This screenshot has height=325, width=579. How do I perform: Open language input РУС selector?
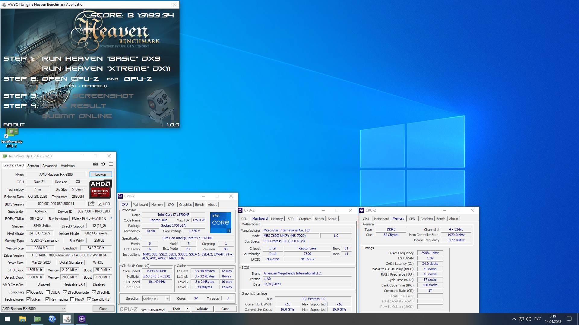[537, 319]
